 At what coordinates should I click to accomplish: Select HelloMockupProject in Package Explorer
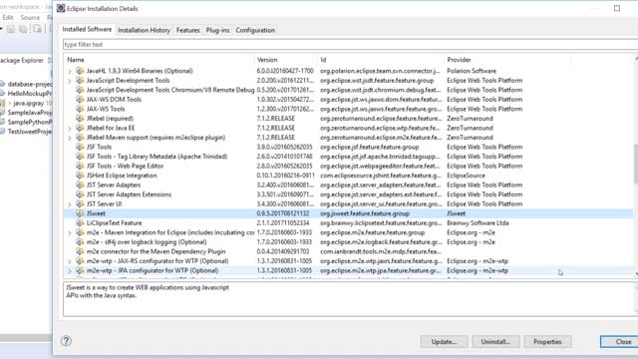tap(29, 93)
